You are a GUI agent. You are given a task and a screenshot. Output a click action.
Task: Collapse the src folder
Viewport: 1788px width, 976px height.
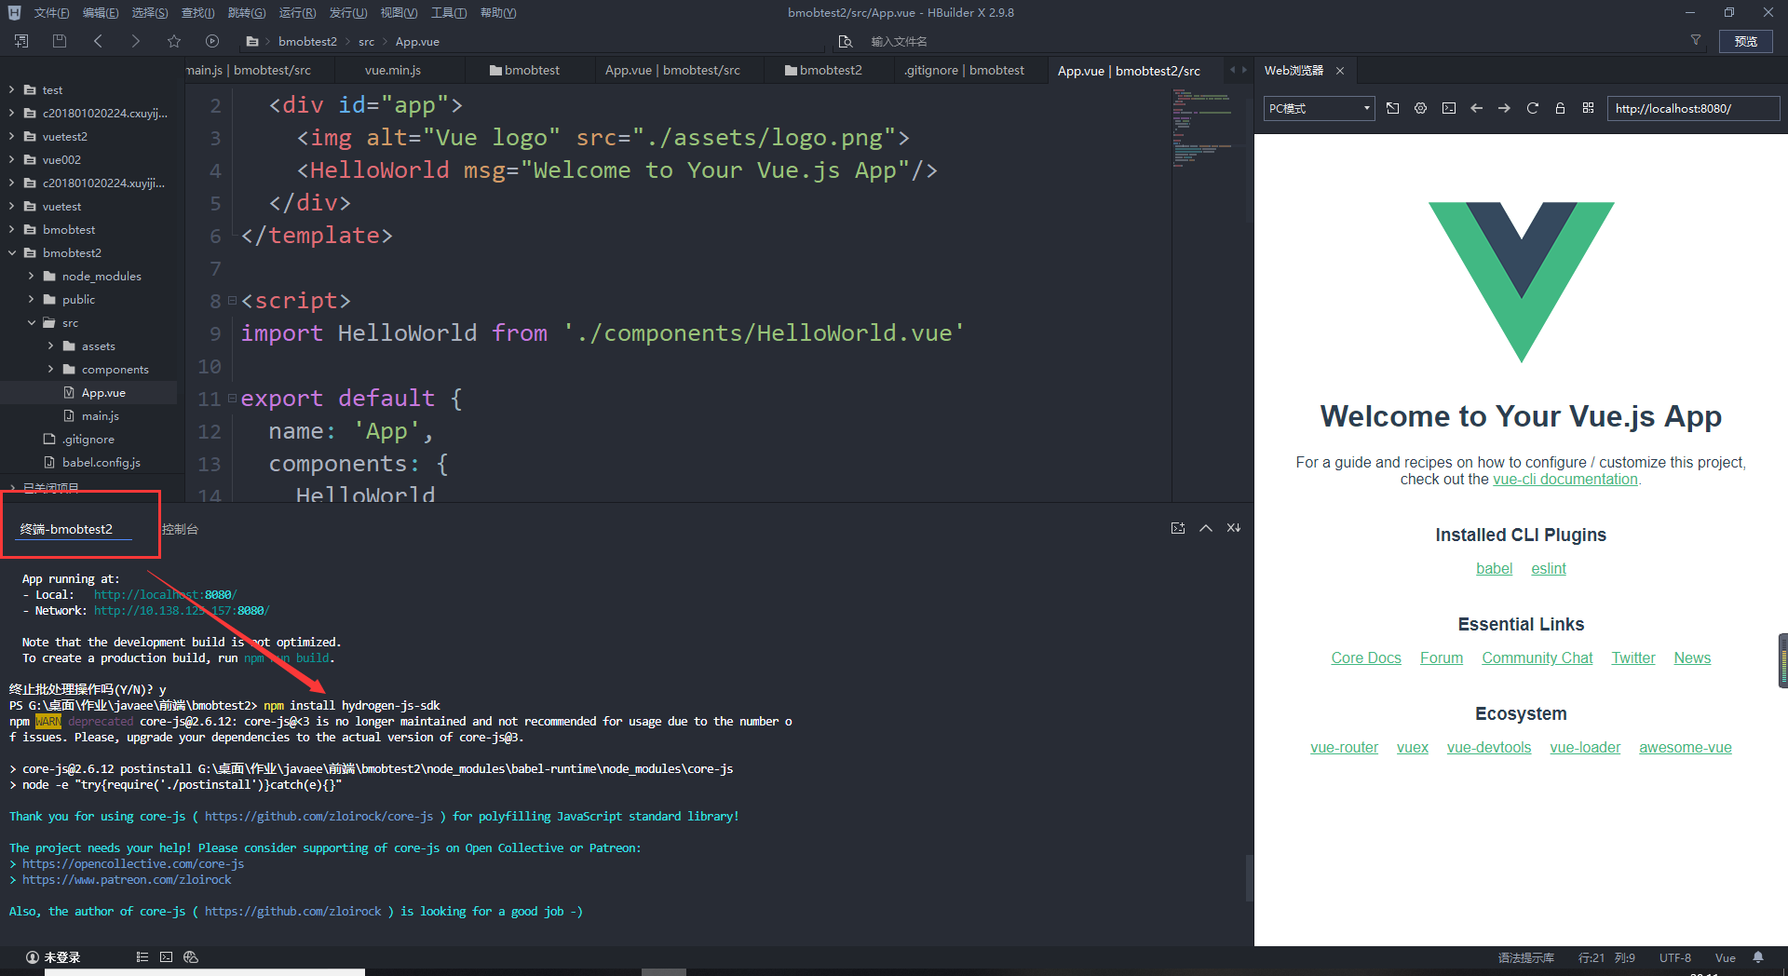[31, 323]
